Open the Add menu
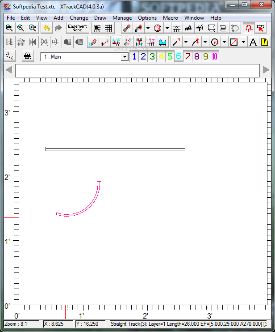Viewport: 275px width, 332px height. pyautogui.click(x=58, y=18)
